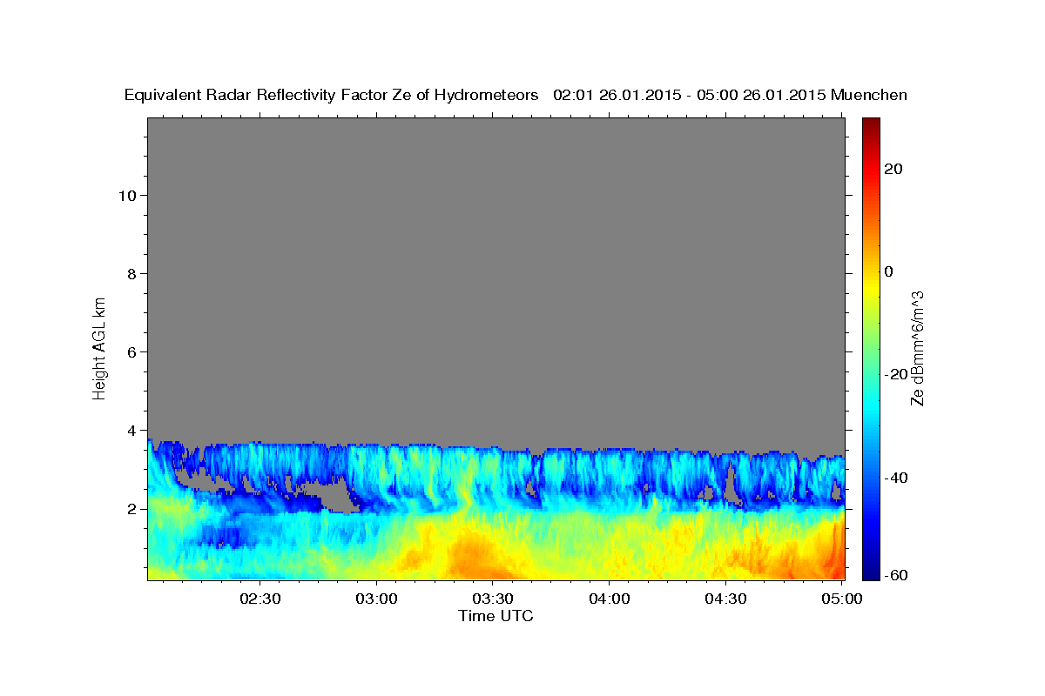
Task: Click the colorbar tick label '0'
Action: click(889, 271)
